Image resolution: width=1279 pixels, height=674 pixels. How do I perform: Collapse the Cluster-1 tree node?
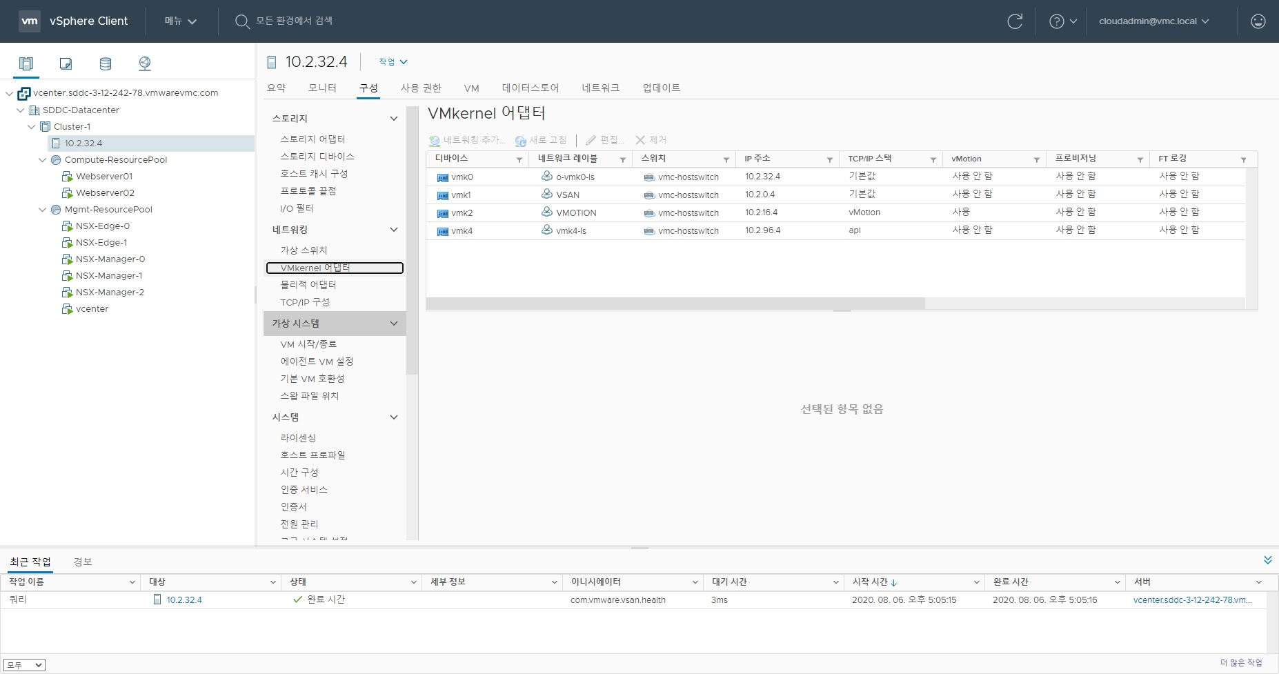(32, 127)
